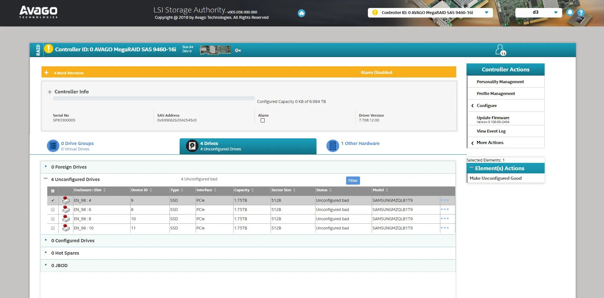604x298 pixels.
Task: Open the notifications bell icon
Action: (x=570, y=12)
